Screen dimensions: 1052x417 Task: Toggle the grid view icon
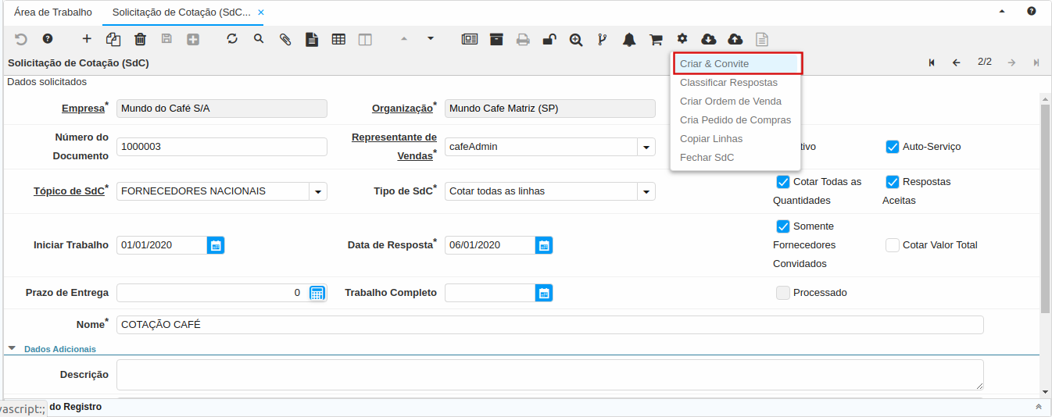point(338,39)
